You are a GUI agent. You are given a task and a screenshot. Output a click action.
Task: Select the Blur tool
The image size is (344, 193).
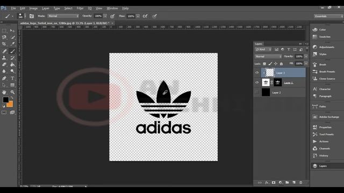click(x=4, y=71)
